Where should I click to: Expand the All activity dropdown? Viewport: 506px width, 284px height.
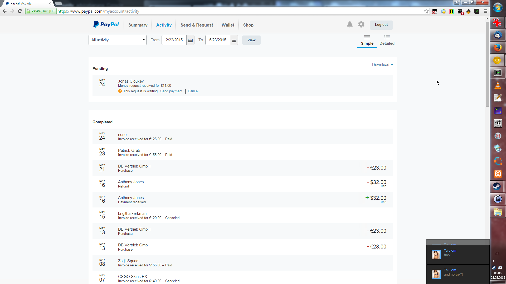(x=117, y=40)
